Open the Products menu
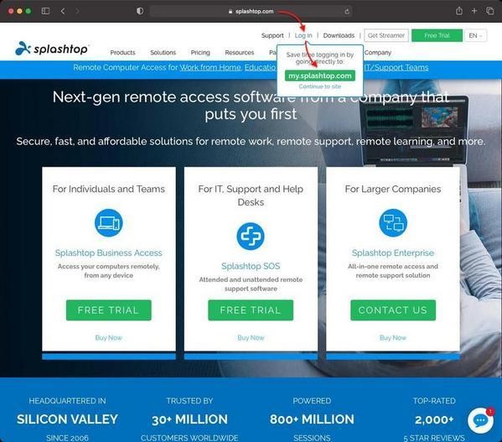Image resolution: width=502 pixels, height=442 pixels. coord(122,53)
